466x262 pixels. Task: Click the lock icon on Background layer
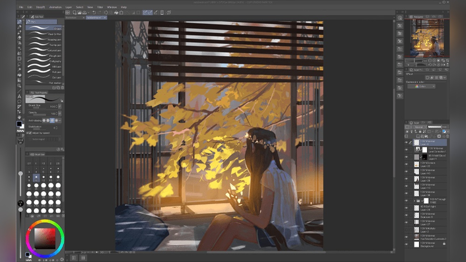pyautogui.click(x=444, y=243)
